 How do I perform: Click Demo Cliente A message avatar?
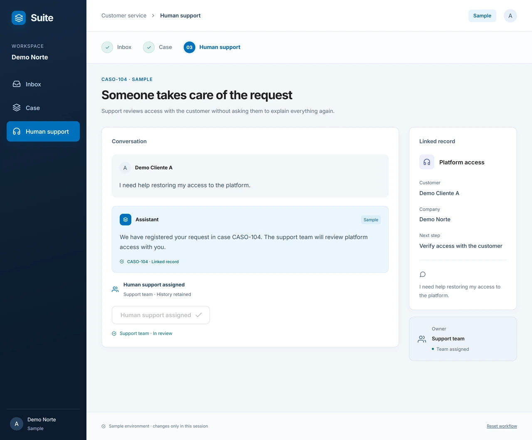click(125, 168)
